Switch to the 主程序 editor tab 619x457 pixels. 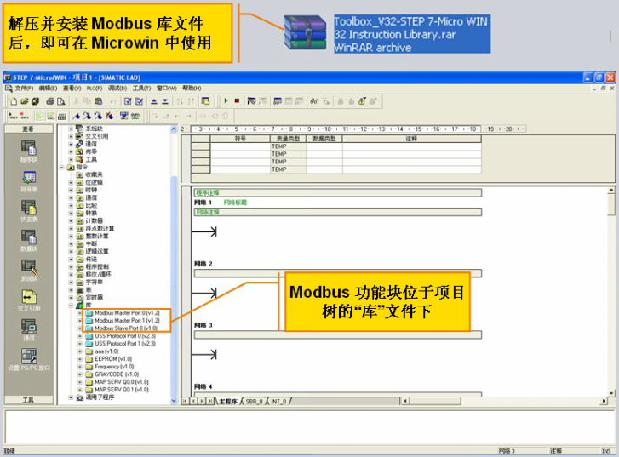click(228, 402)
